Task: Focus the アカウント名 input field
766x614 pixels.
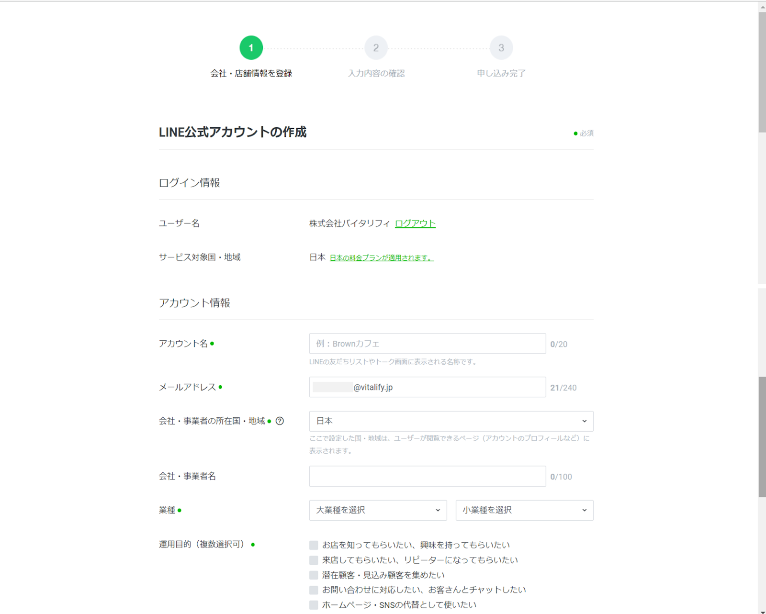Action: 427,344
